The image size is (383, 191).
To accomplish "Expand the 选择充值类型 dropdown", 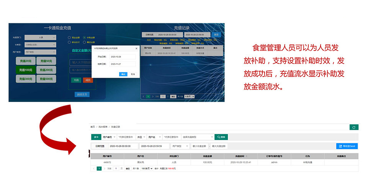I will click(x=198, y=137).
